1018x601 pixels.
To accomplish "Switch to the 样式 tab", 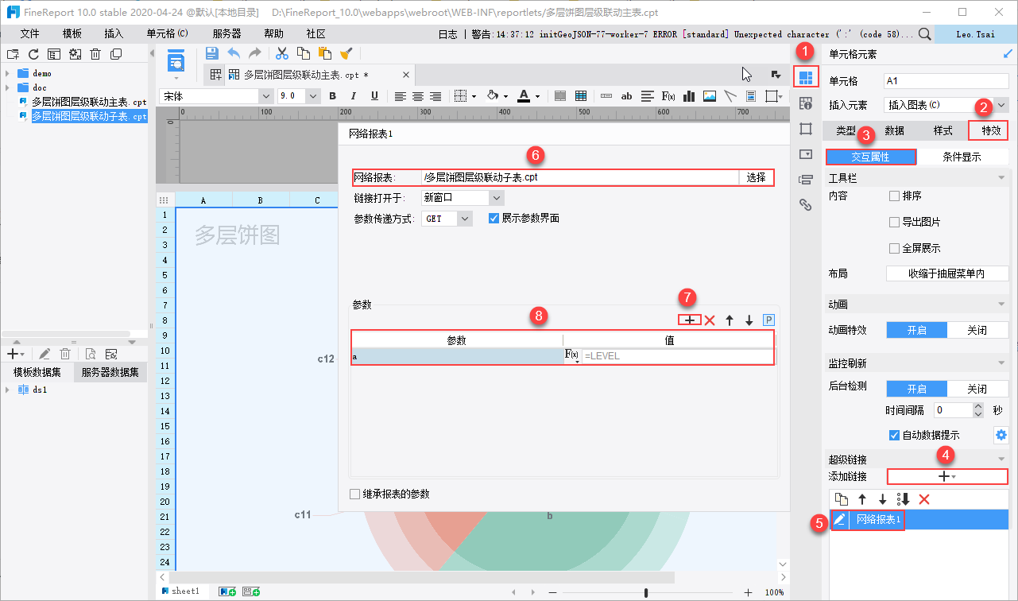I will click(x=943, y=131).
